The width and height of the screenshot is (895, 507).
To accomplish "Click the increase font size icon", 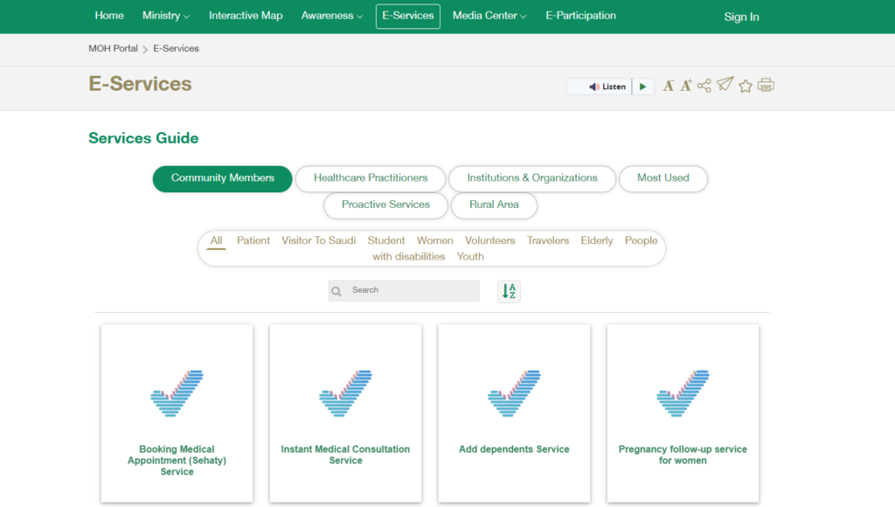I will click(x=686, y=85).
